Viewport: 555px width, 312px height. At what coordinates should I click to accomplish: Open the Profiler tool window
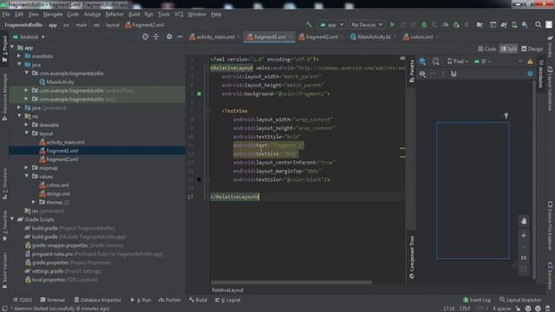(170, 300)
